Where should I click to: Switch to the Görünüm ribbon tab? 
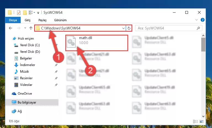tap(60, 20)
